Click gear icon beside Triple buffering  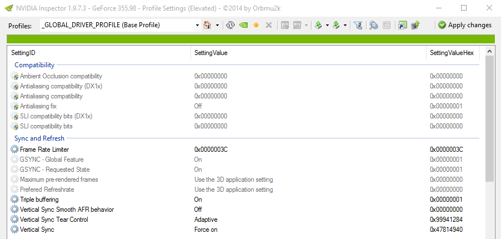14,200
